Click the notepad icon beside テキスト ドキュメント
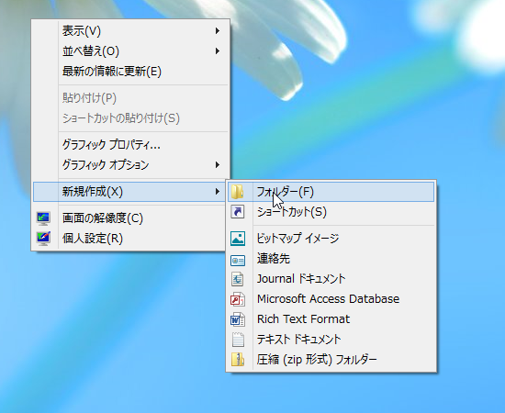505x413 pixels. tap(238, 340)
